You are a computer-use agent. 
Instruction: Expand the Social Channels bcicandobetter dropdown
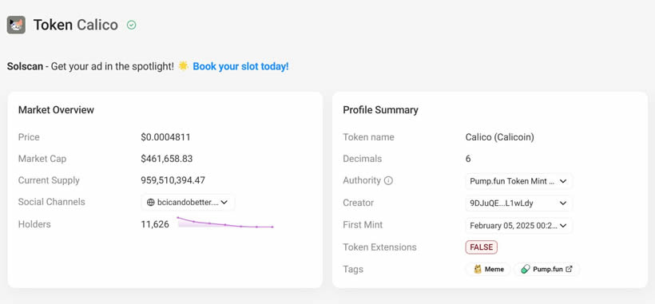point(188,202)
